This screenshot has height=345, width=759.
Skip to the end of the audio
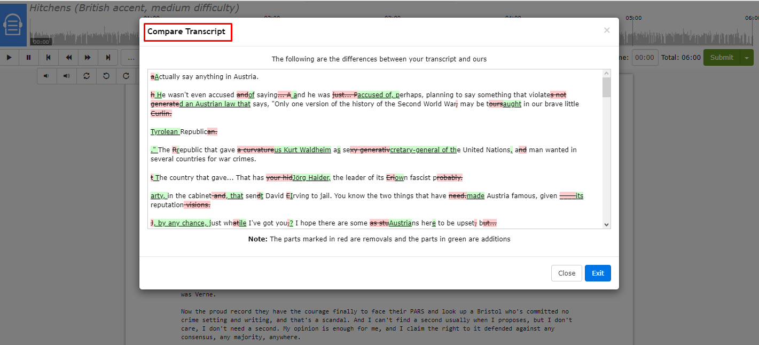click(x=108, y=57)
